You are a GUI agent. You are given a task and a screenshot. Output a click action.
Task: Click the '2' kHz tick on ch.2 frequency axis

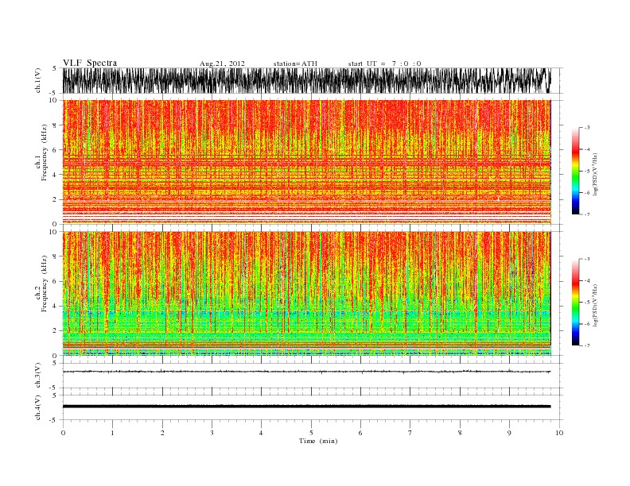coord(55,331)
